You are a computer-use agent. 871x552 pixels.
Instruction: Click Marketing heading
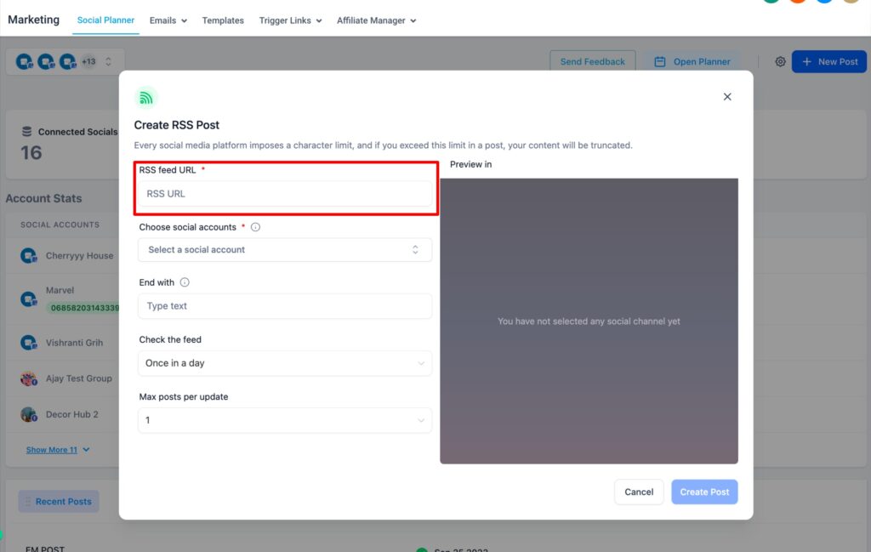point(33,20)
